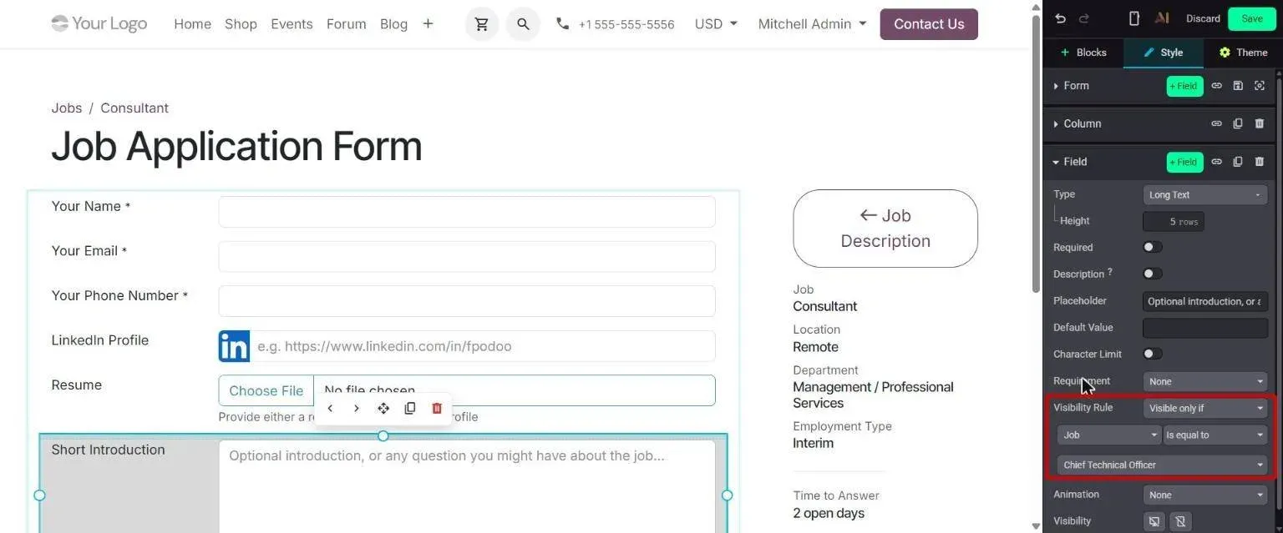The image size is (1283, 533).
Task: Click the Placeholder text input in sidebar
Action: point(1204,301)
